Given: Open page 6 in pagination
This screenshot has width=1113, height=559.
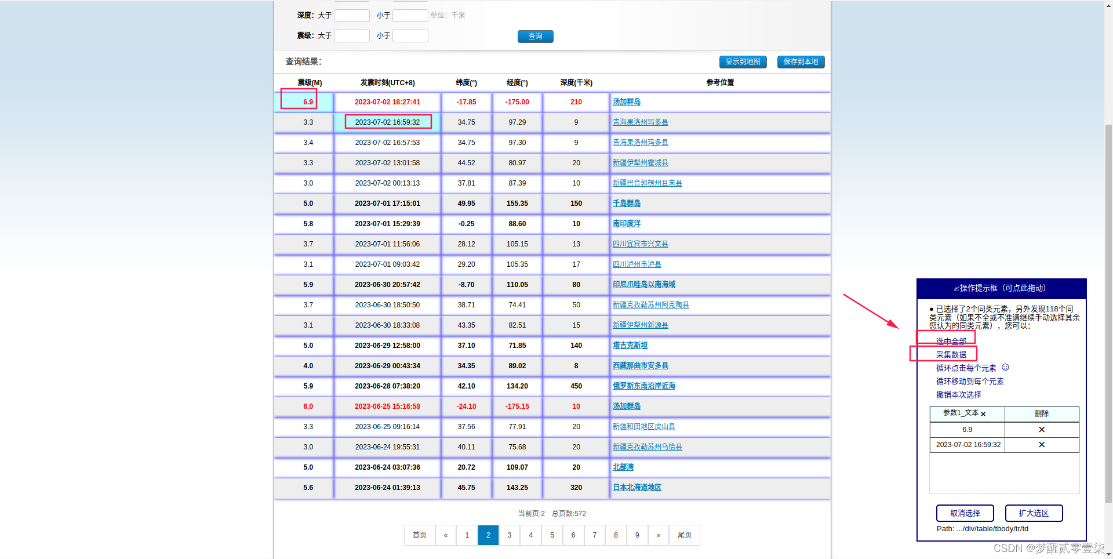Looking at the screenshot, I should pos(573,535).
